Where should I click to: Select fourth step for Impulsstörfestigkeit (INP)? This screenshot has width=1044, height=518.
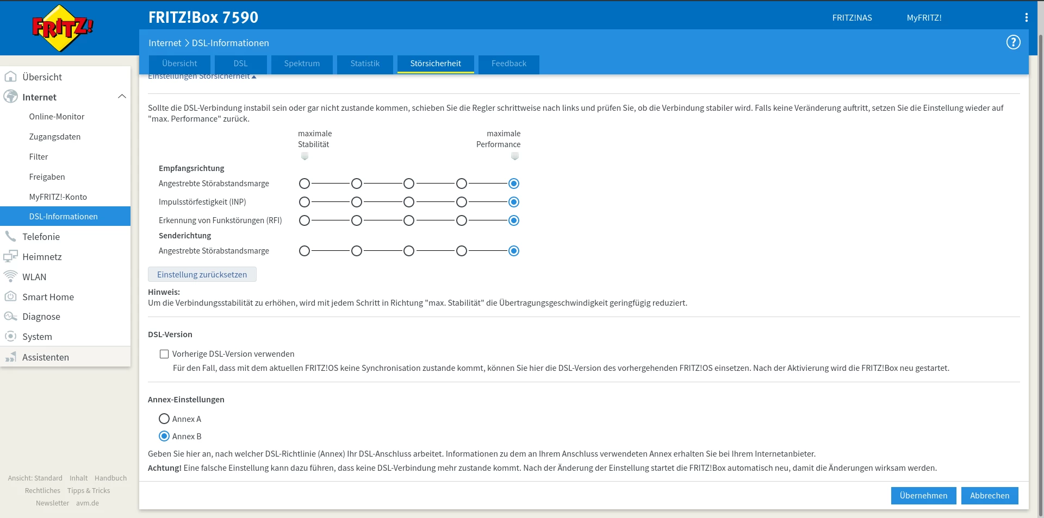pos(462,202)
